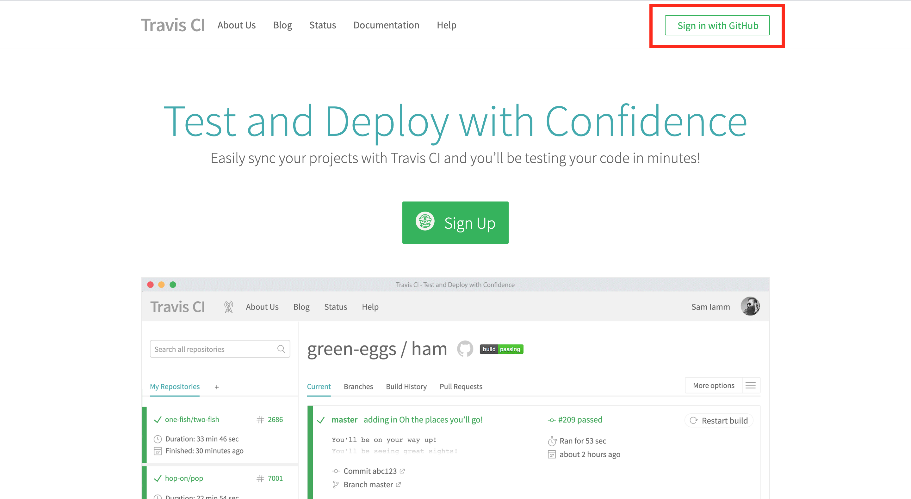Click the Restart build button

pos(719,421)
